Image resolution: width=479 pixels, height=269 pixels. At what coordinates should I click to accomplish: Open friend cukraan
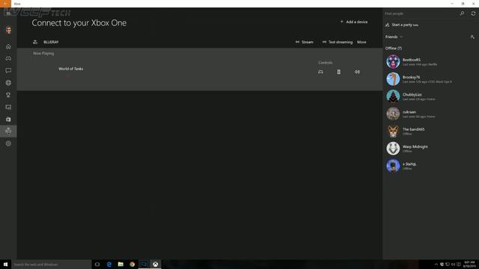click(431, 114)
